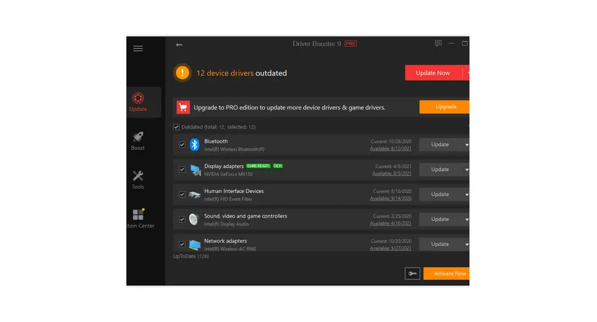Uncheck the Display adapters checkbox

pos(182,170)
